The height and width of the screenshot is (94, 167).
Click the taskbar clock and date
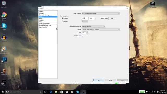point(163,92)
